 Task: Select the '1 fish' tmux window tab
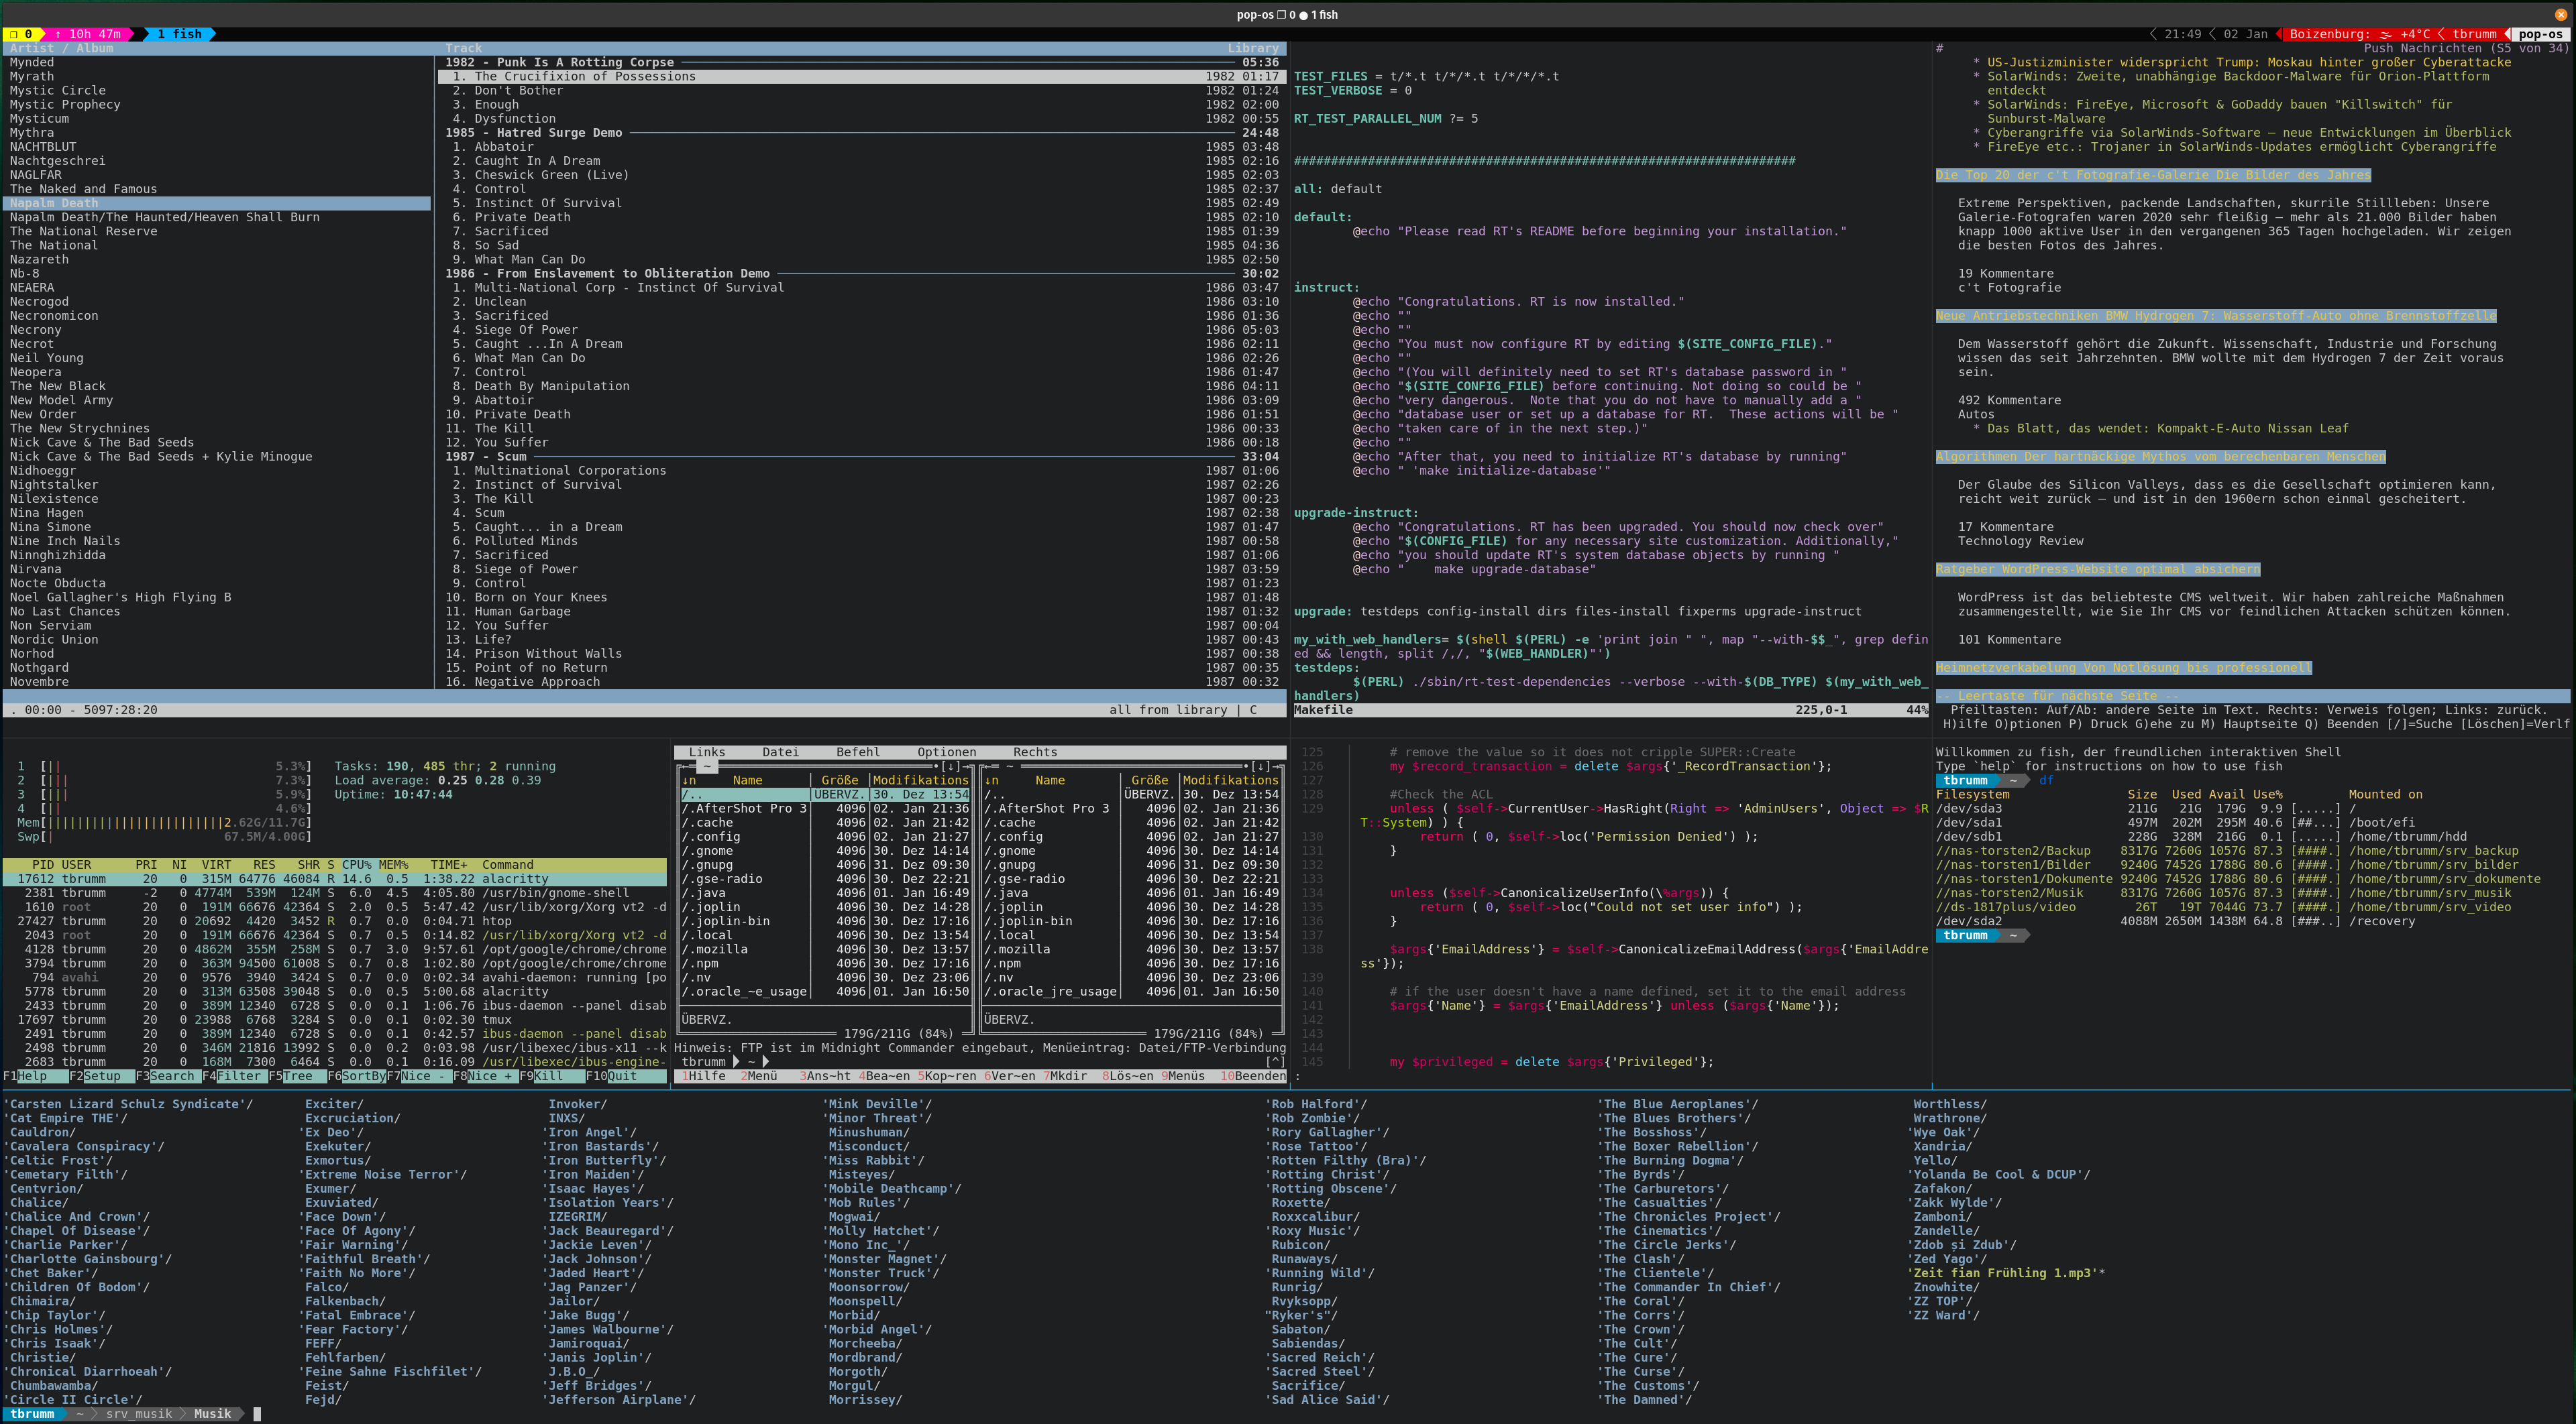180,34
